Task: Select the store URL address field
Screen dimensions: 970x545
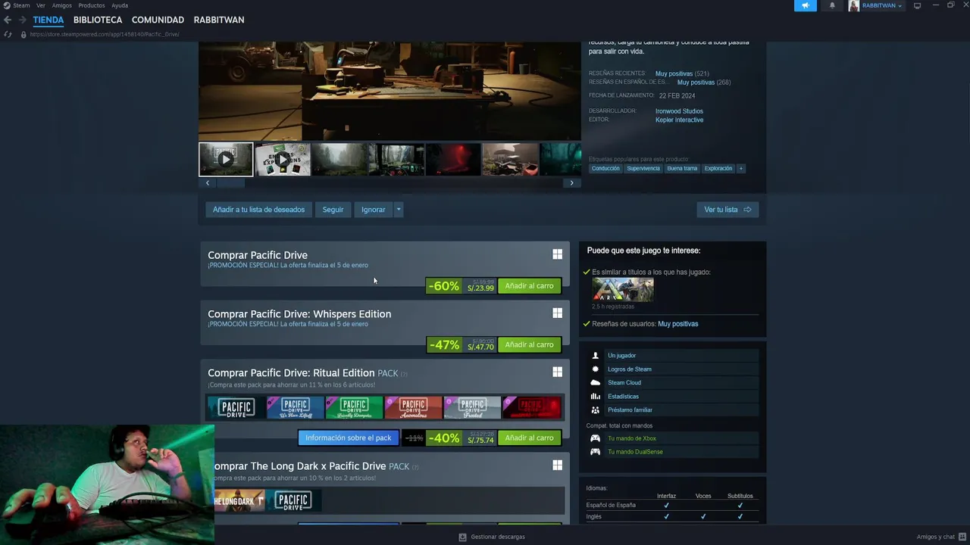Action: [105, 34]
